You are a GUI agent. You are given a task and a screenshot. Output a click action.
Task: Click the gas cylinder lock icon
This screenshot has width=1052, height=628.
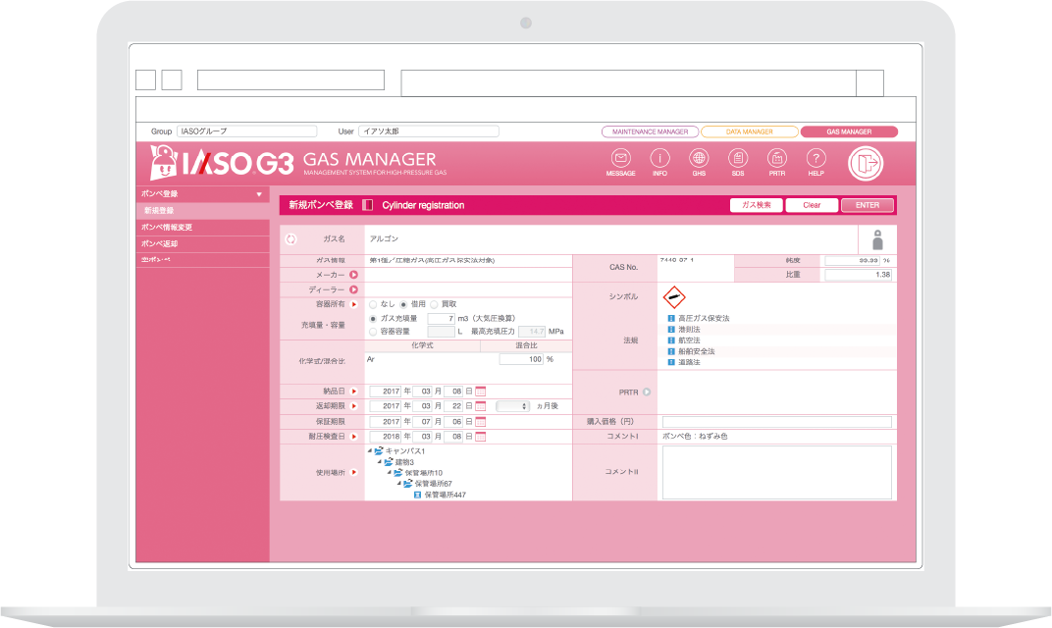tap(877, 240)
